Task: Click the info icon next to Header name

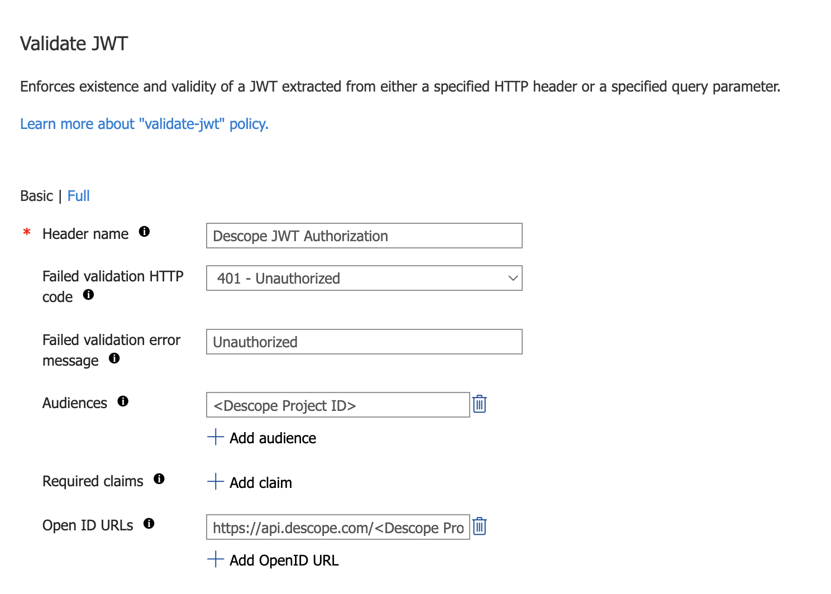Action: point(144,232)
